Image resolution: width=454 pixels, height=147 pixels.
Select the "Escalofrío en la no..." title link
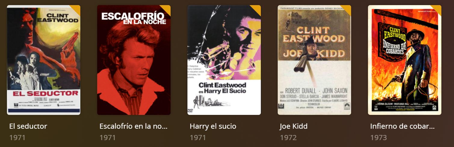click(133, 126)
